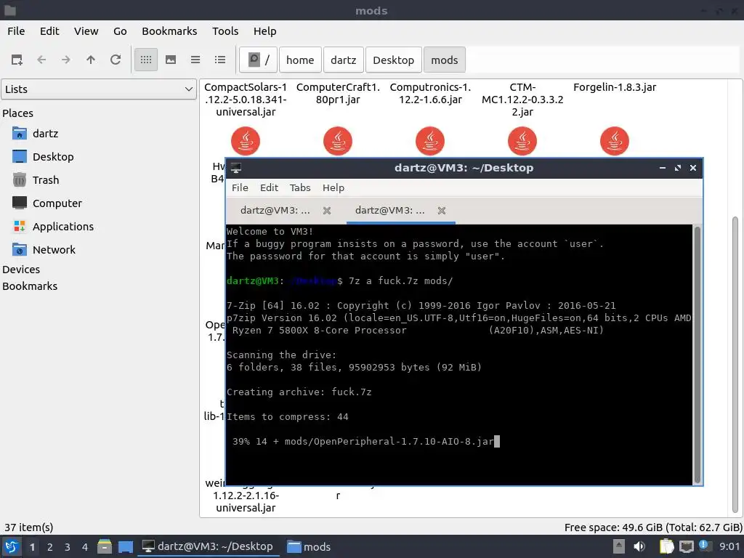Screen dimensions: 744x558
Task: Select the CompactSolars universal.jar file name
Action: click(x=246, y=100)
